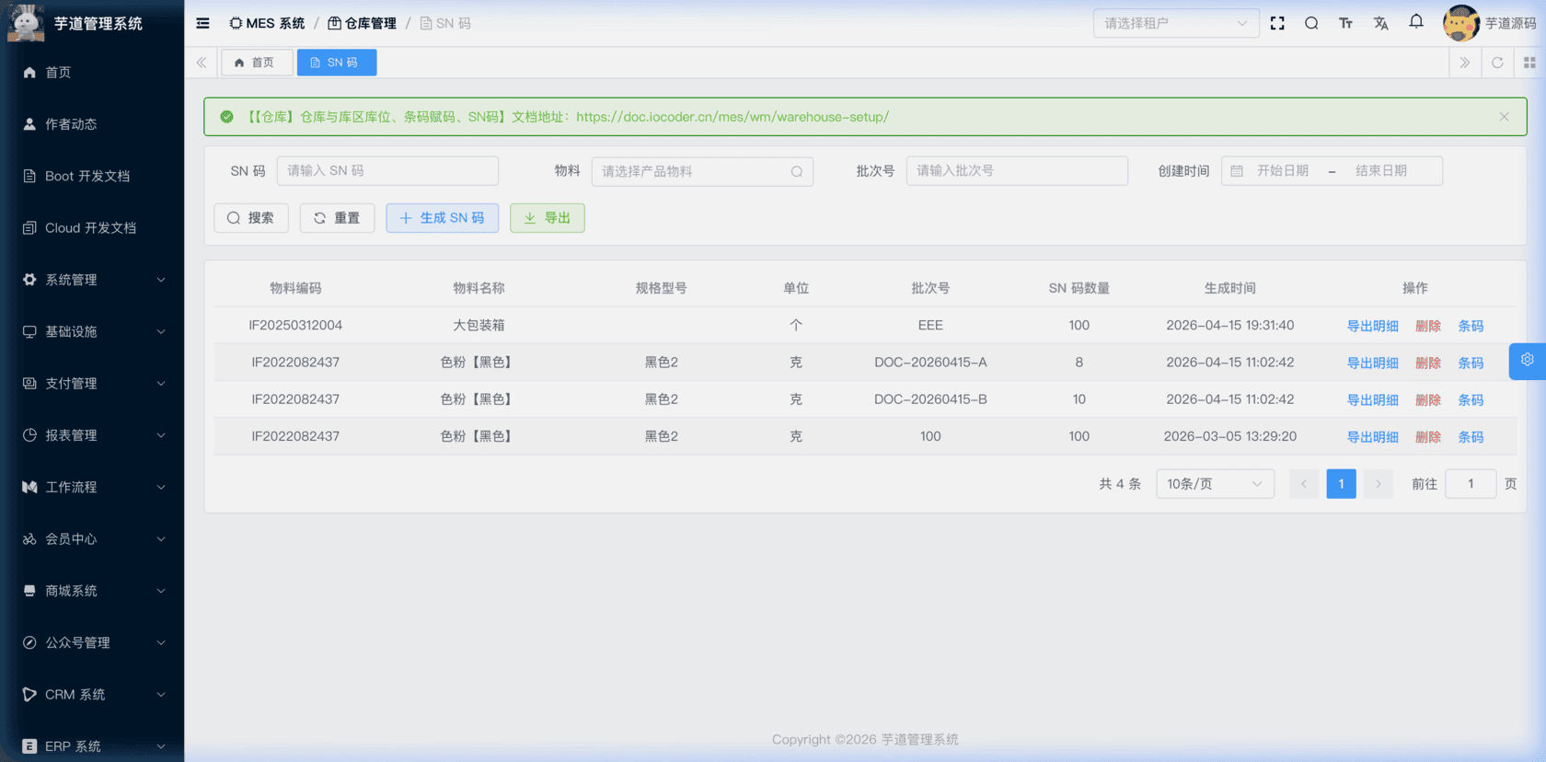This screenshot has width=1546, height=762.
Task: Open the warehouse-setup documentation link
Action: pyautogui.click(x=733, y=117)
